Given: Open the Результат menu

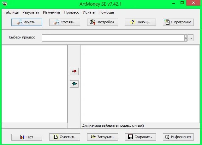Looking at the screenshot, I should point(31,12).
